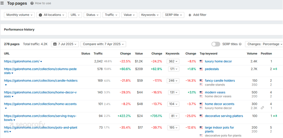Expand the 81 keywords dropdown
The width and height of the screenshot is (283, 138).
point(174,116)
